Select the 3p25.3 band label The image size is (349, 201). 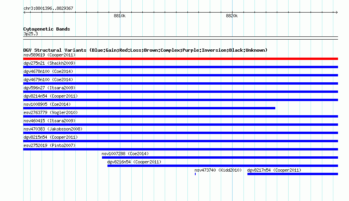[31, 34]
